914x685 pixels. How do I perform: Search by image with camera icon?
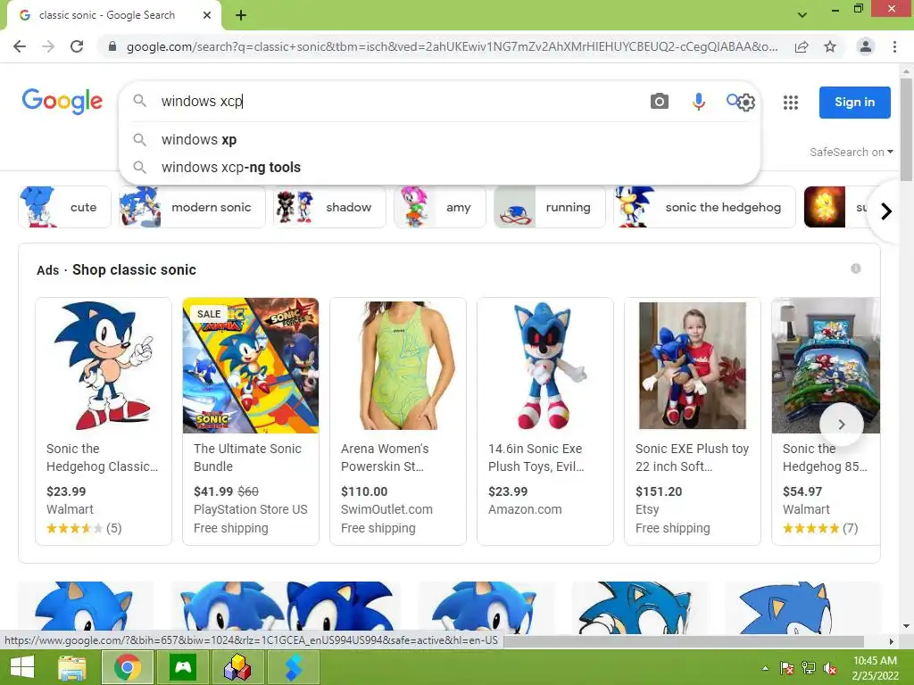coord(660,102)
